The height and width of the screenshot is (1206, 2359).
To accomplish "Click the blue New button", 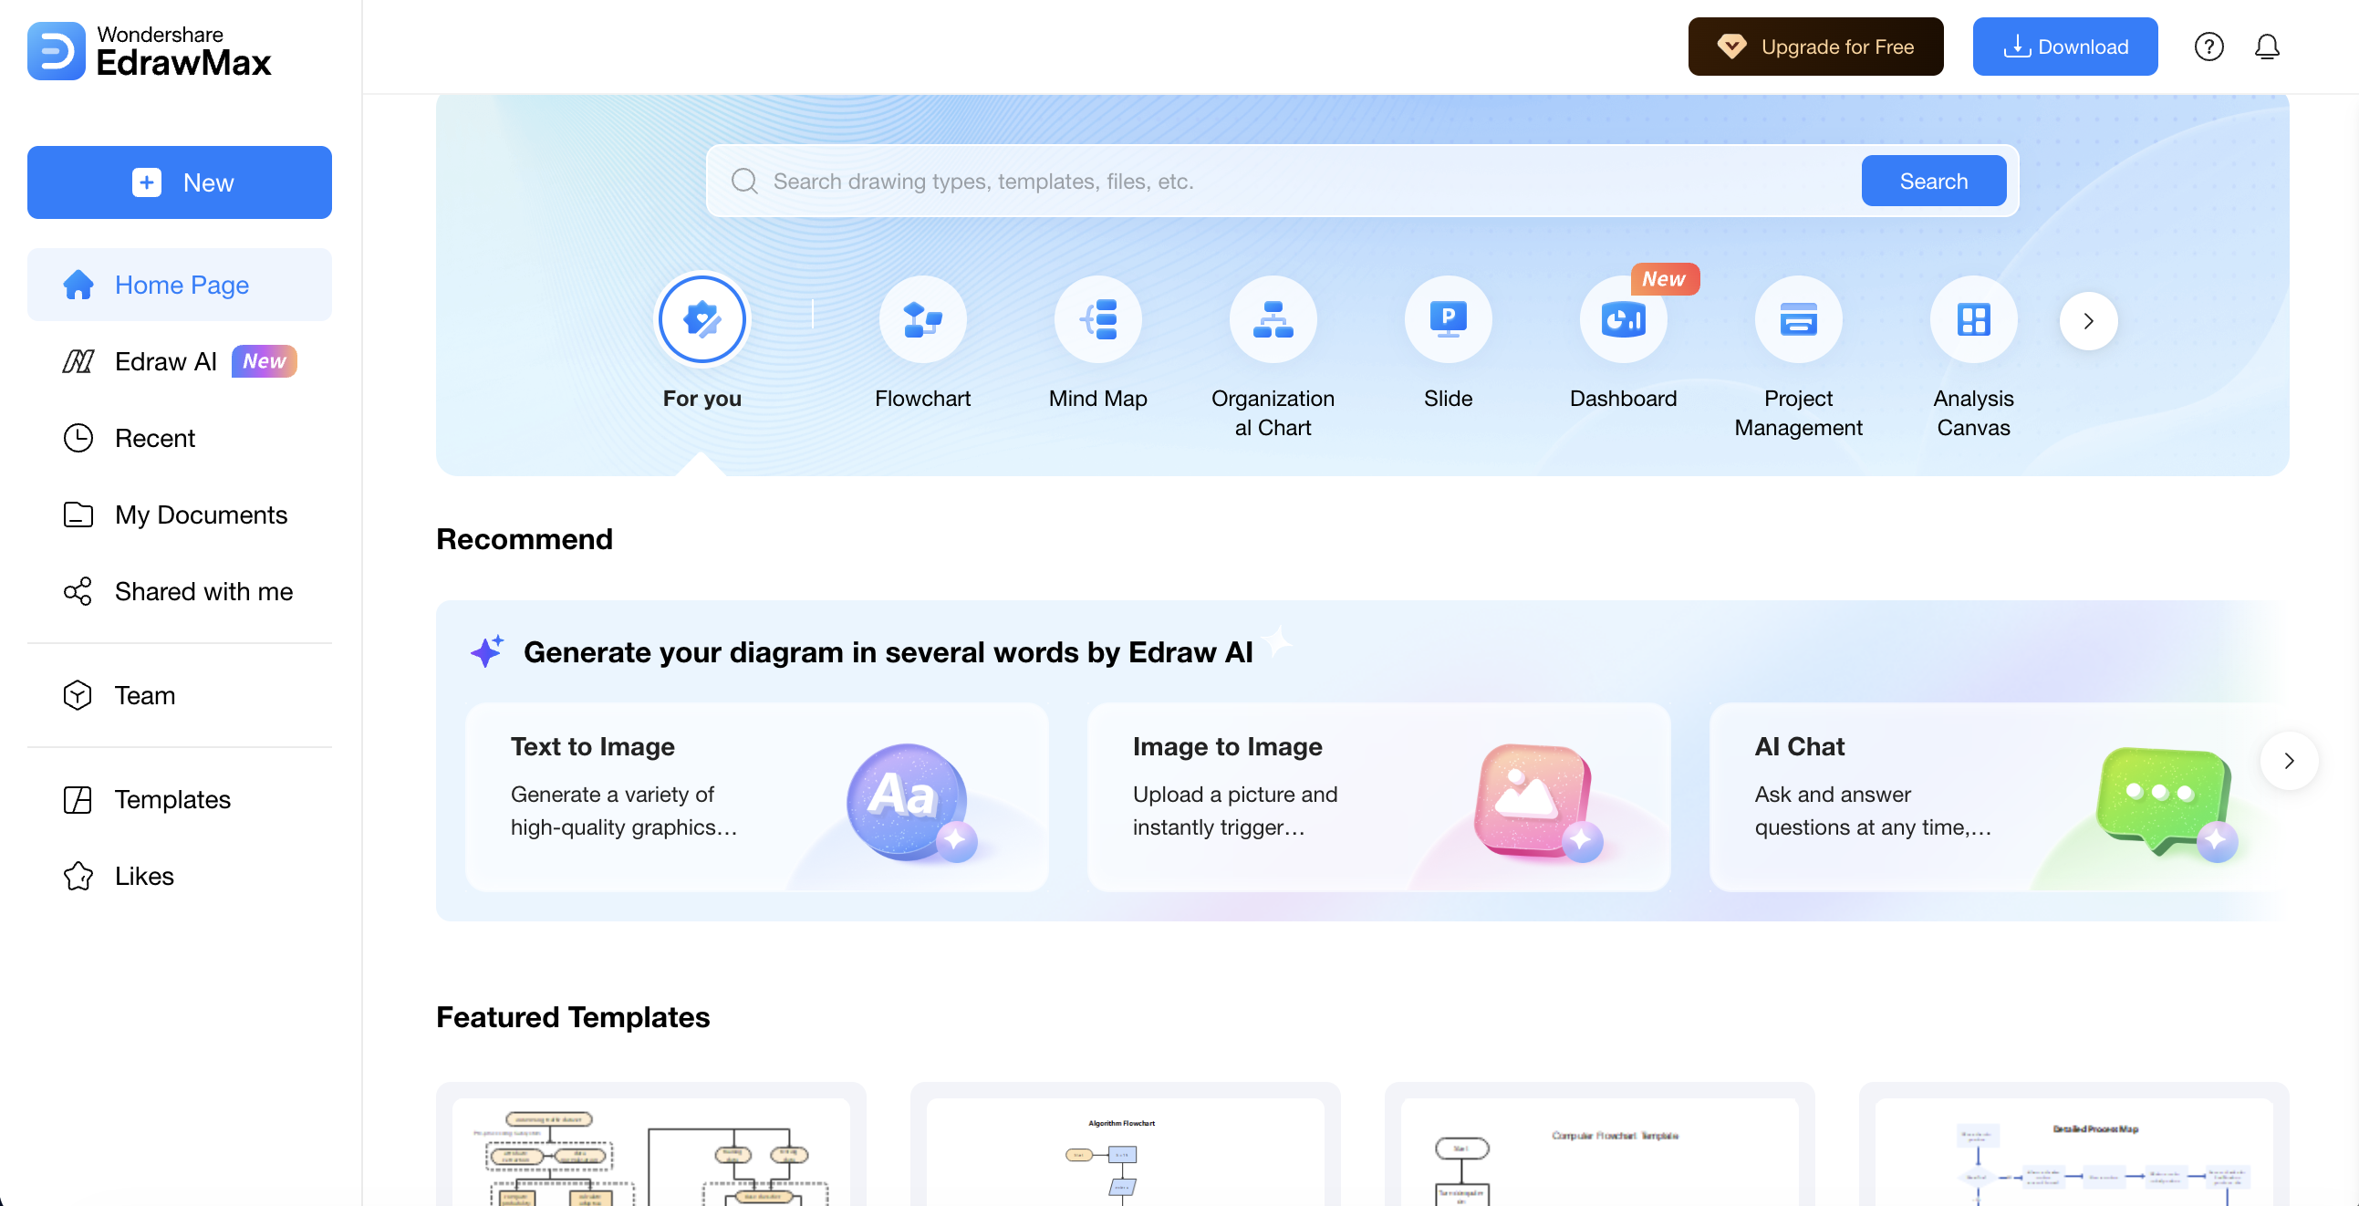I will point(180,182).
